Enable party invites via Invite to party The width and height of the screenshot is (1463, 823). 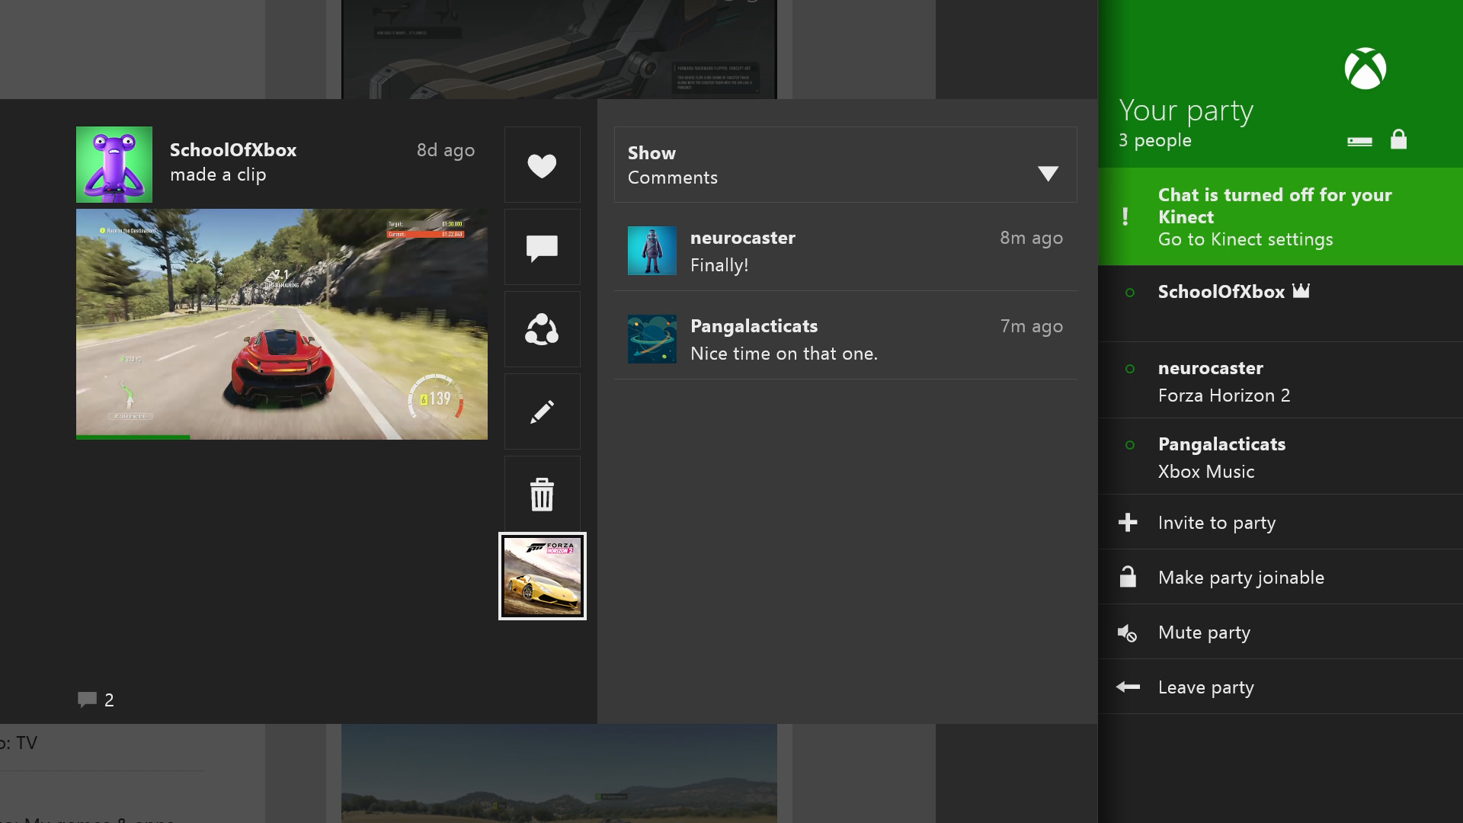[1217, 523]
